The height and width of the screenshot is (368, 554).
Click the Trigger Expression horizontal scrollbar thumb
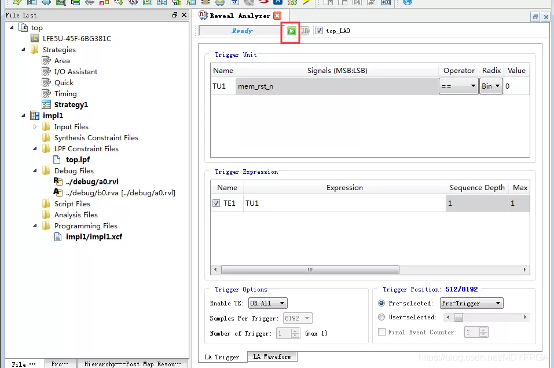(x=310, y=269)
